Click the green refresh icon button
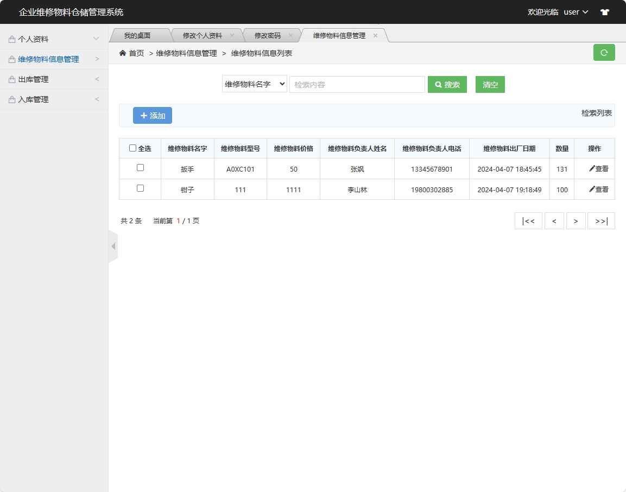626x492 pixels. (x=604, y=53)
